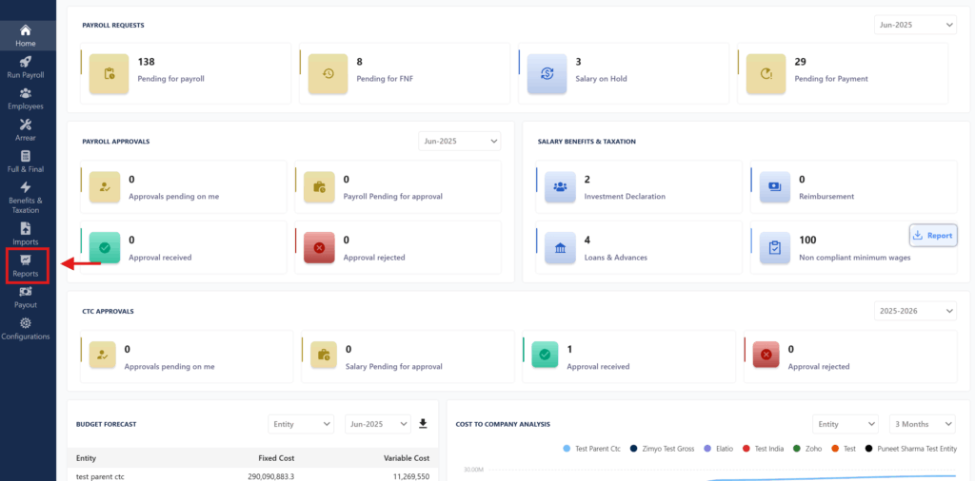Expand CTC Approvals 2025-2026 year dropdown
This screenshot has height=481, width=975.
pos(915,311)
